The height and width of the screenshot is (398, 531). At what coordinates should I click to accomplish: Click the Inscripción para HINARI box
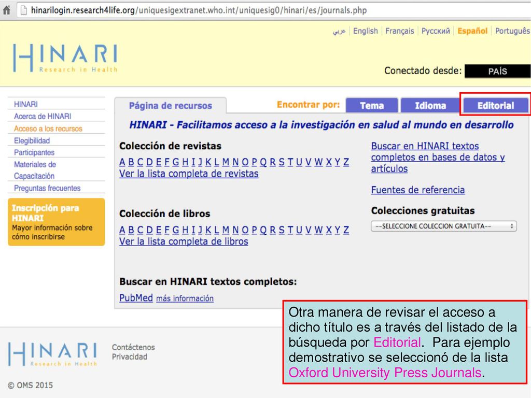[x=56, y=222]
